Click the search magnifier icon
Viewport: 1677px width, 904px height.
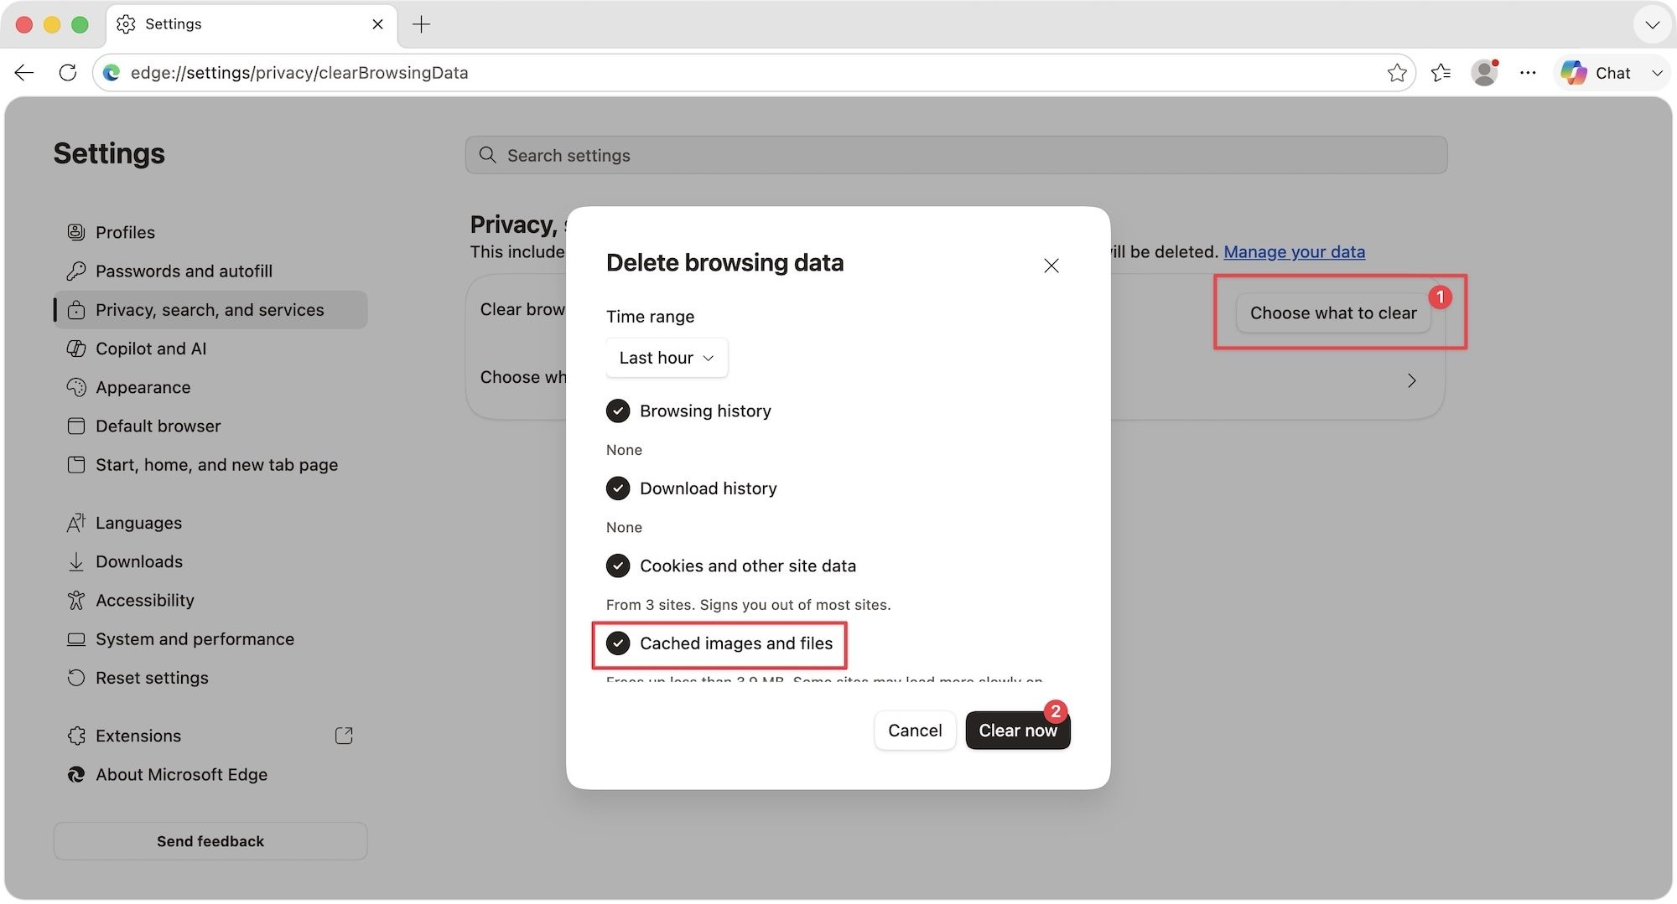click(487, 155)
